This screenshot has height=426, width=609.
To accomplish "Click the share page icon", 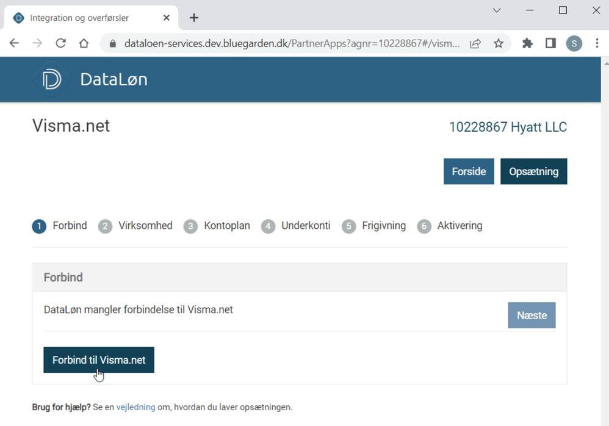I will tap(475, 43).
